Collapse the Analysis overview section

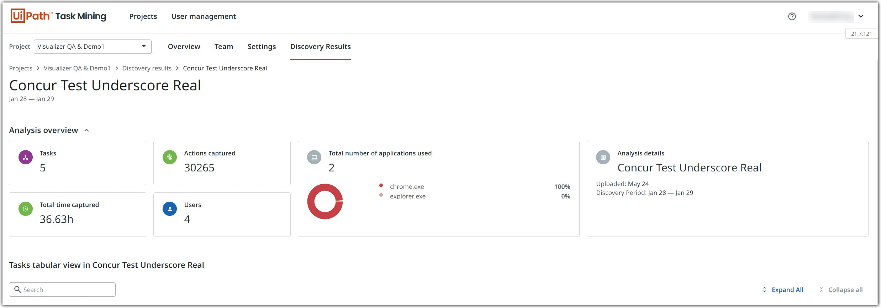click(86, 131)
